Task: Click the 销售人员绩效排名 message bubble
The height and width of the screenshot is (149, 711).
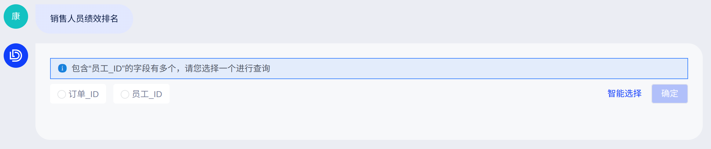Action: [x=84, y=19]
